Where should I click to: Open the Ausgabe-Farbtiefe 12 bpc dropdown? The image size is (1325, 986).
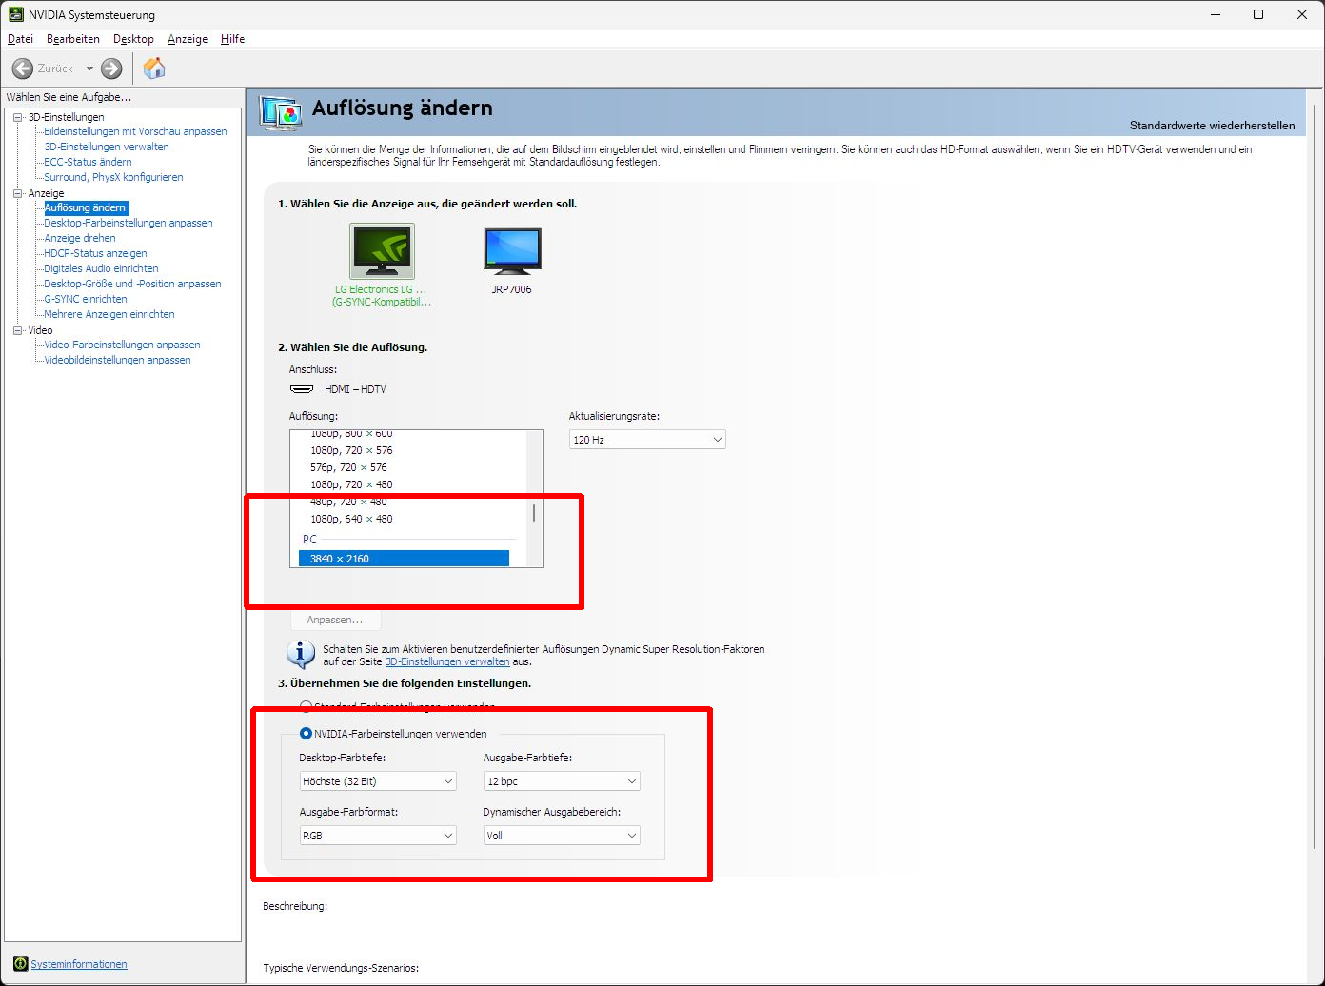(x=562, y=781)
